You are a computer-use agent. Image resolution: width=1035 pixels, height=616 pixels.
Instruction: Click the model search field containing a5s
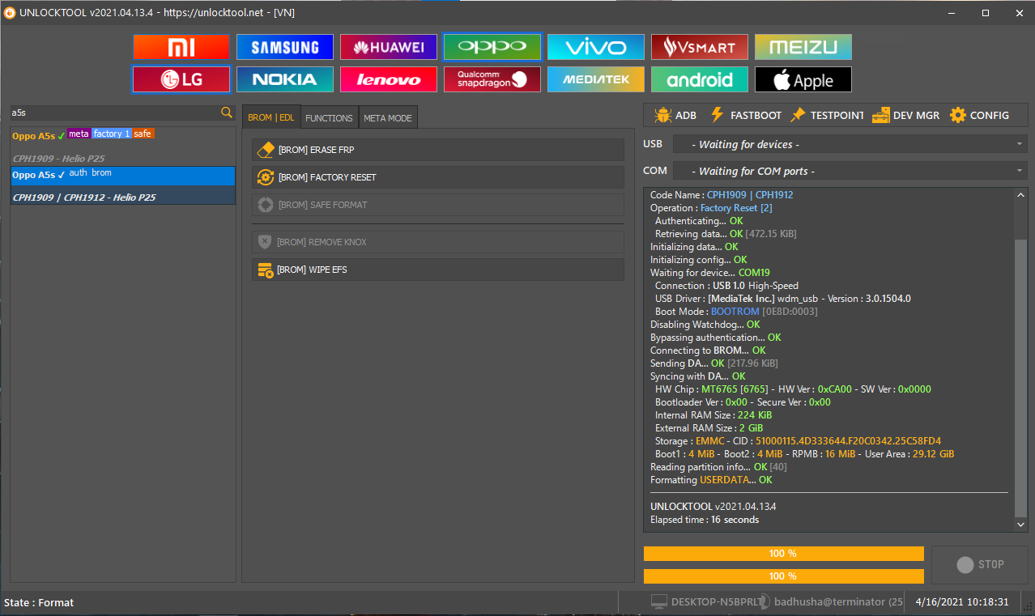pos(114,113)
